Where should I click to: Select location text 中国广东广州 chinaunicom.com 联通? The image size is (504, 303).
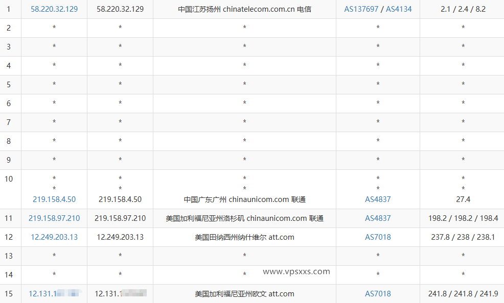click(x=245, y=199)
